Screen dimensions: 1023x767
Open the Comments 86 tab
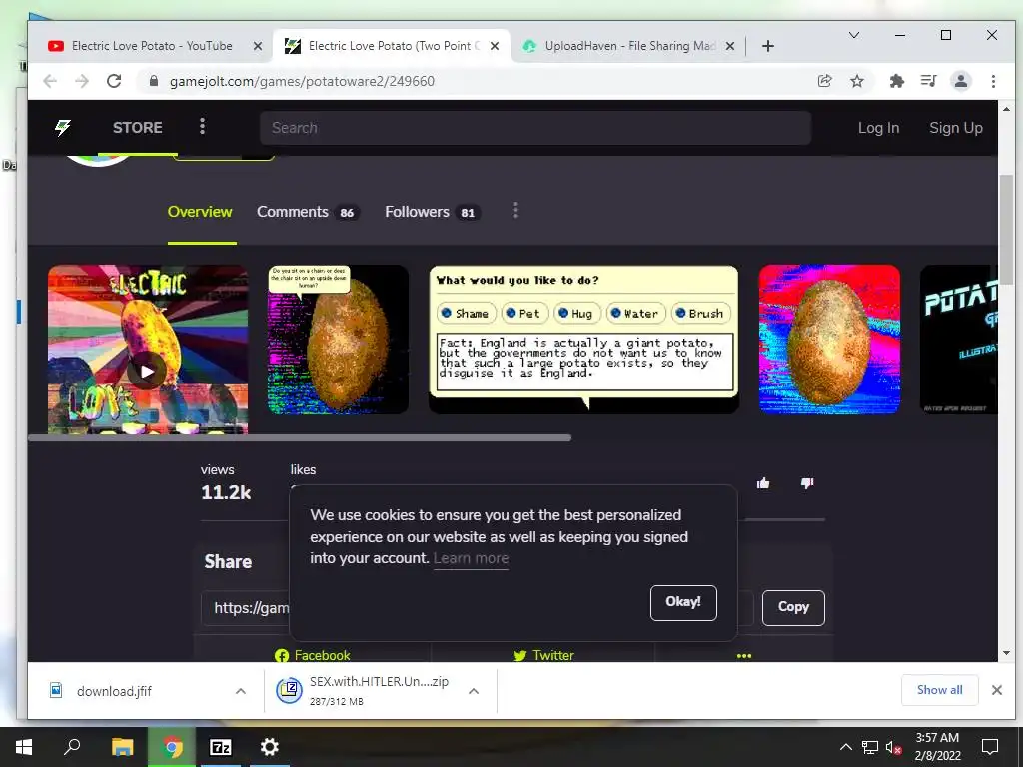point(308,212)
